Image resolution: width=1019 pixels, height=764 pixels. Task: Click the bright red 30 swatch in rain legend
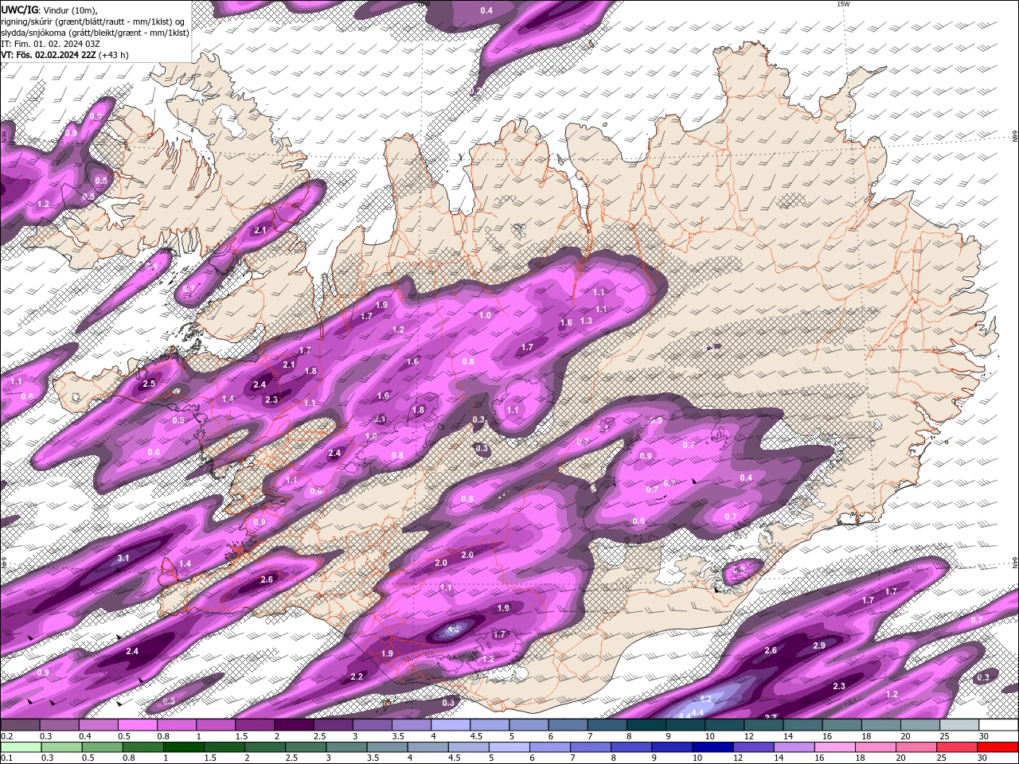[x=998, y=747]
